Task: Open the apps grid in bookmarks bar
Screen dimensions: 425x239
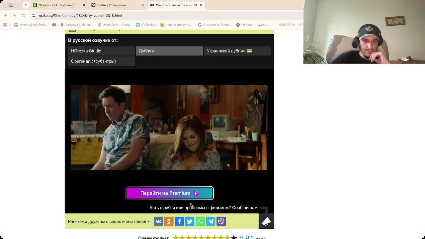Action: pos(5,25)
